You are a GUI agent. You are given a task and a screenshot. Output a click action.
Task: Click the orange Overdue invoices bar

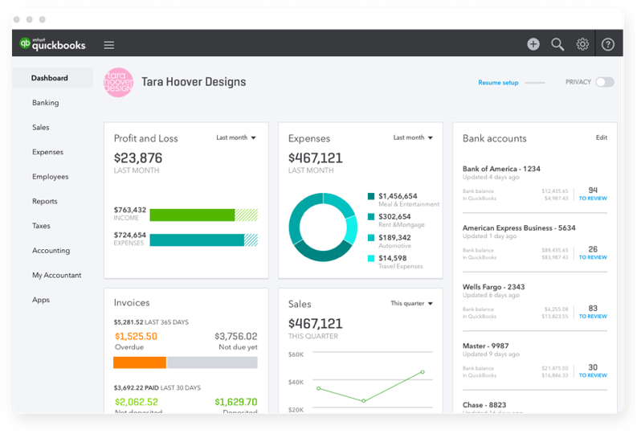tap(140, 362)
